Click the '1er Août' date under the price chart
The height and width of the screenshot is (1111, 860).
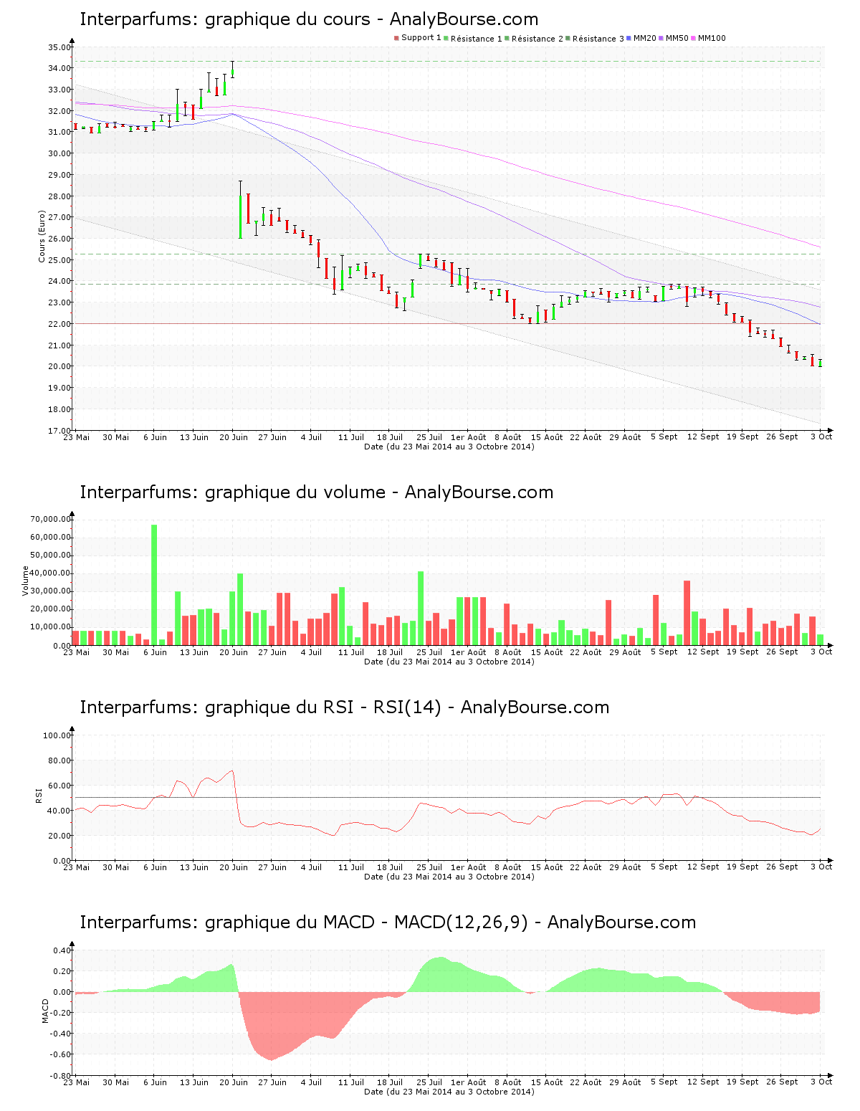(x=469, y=437)
